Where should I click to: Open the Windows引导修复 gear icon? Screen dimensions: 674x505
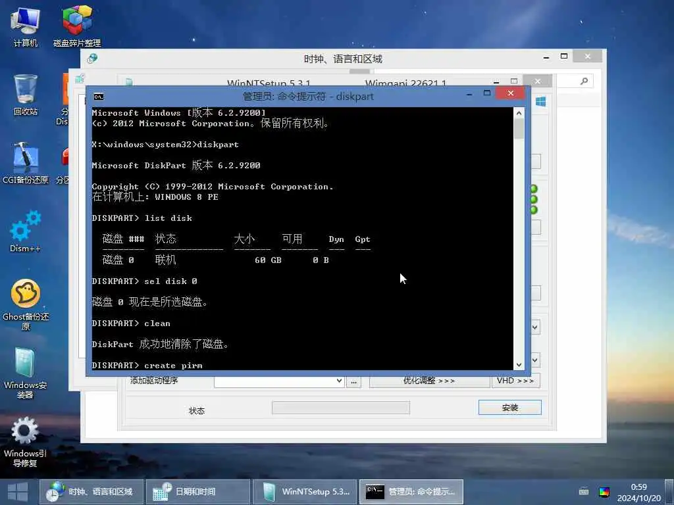(x=26, y=441)
